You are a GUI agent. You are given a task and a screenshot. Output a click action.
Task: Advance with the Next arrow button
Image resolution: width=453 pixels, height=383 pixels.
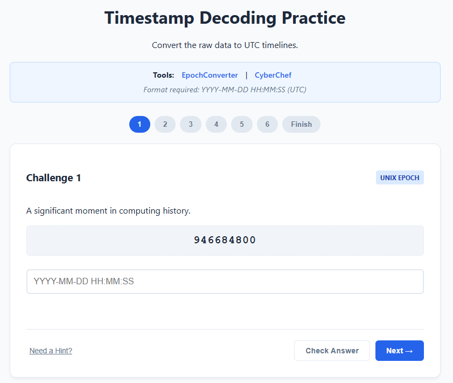[399, 351]
